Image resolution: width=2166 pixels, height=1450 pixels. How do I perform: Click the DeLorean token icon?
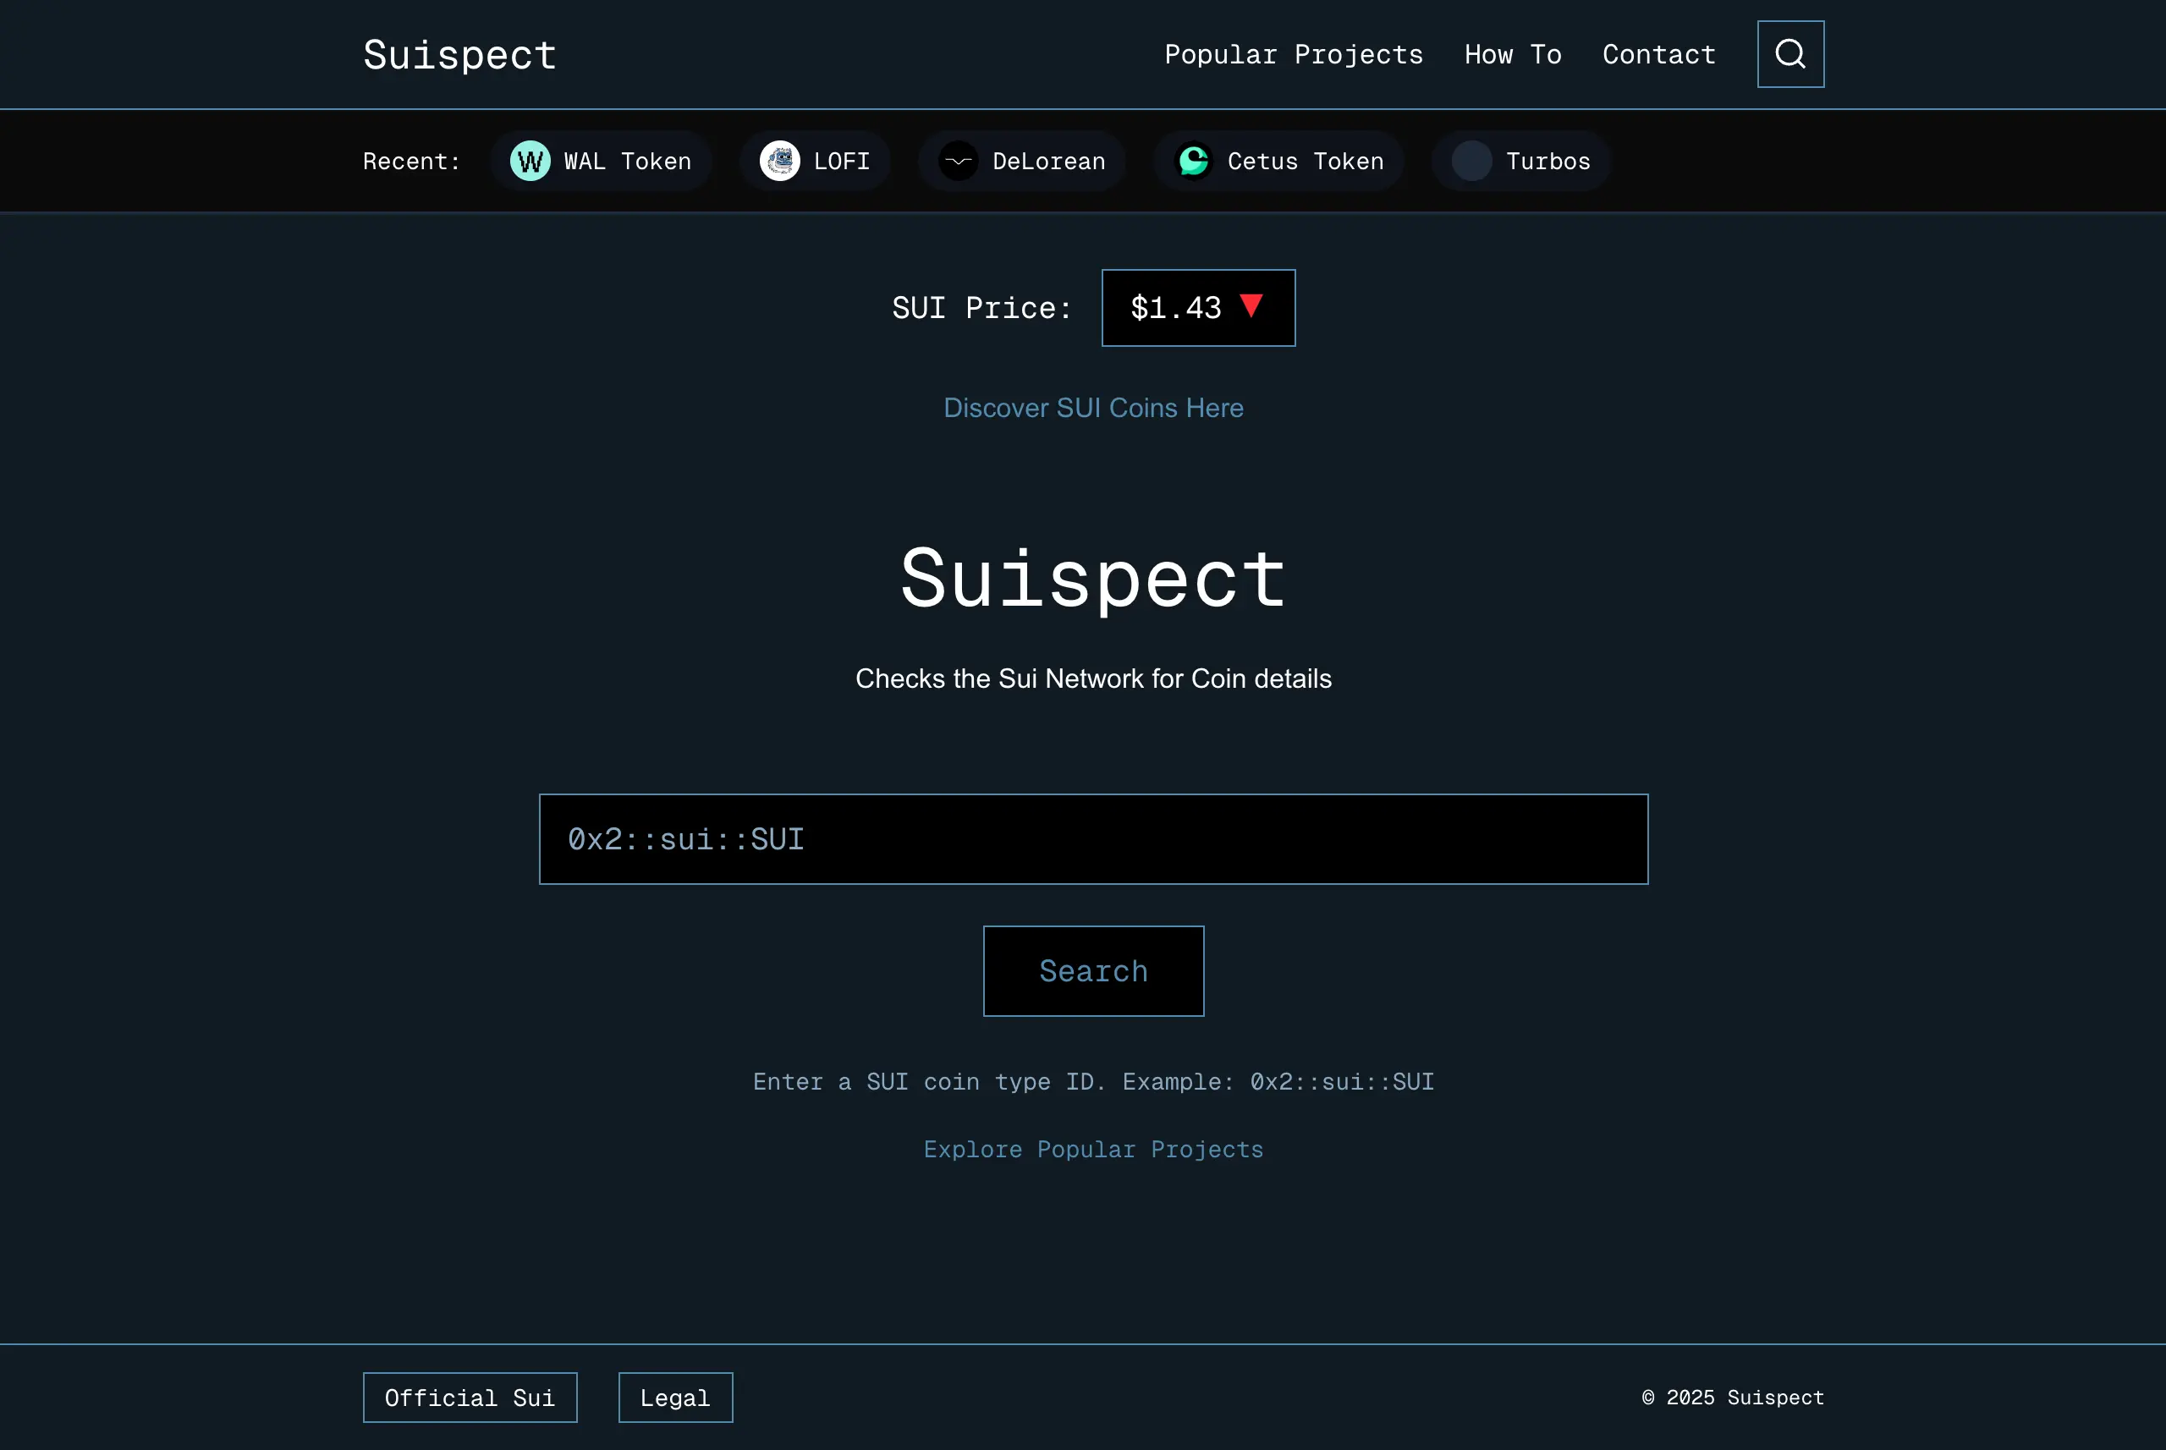958,160
